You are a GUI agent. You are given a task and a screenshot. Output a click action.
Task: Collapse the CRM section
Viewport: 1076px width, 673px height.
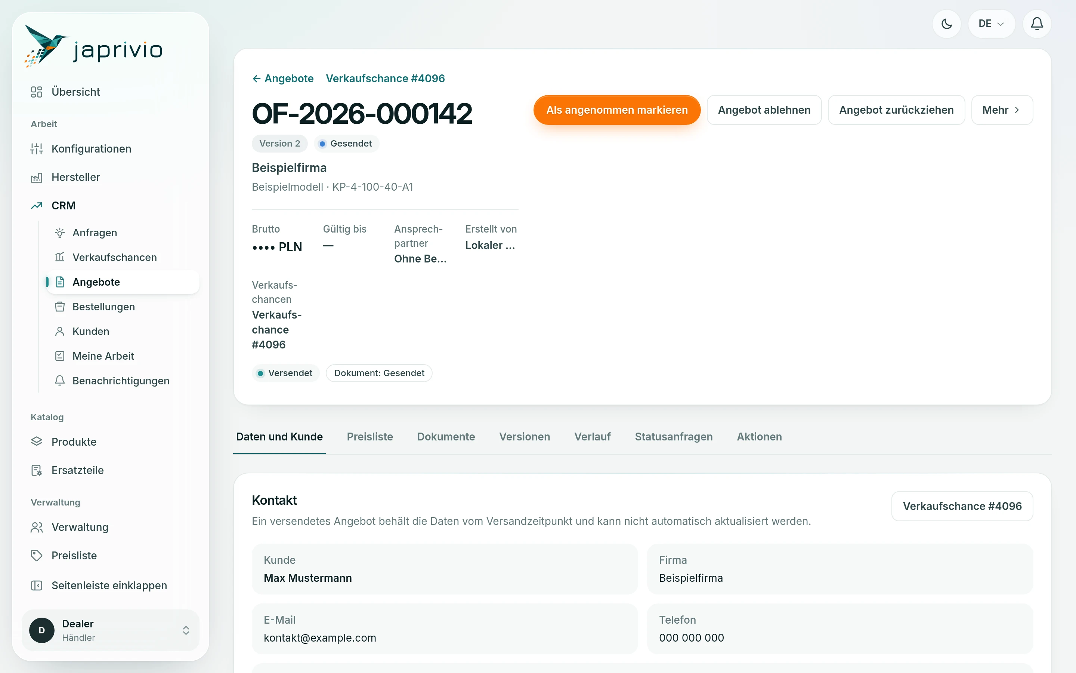tap(111, 206)
